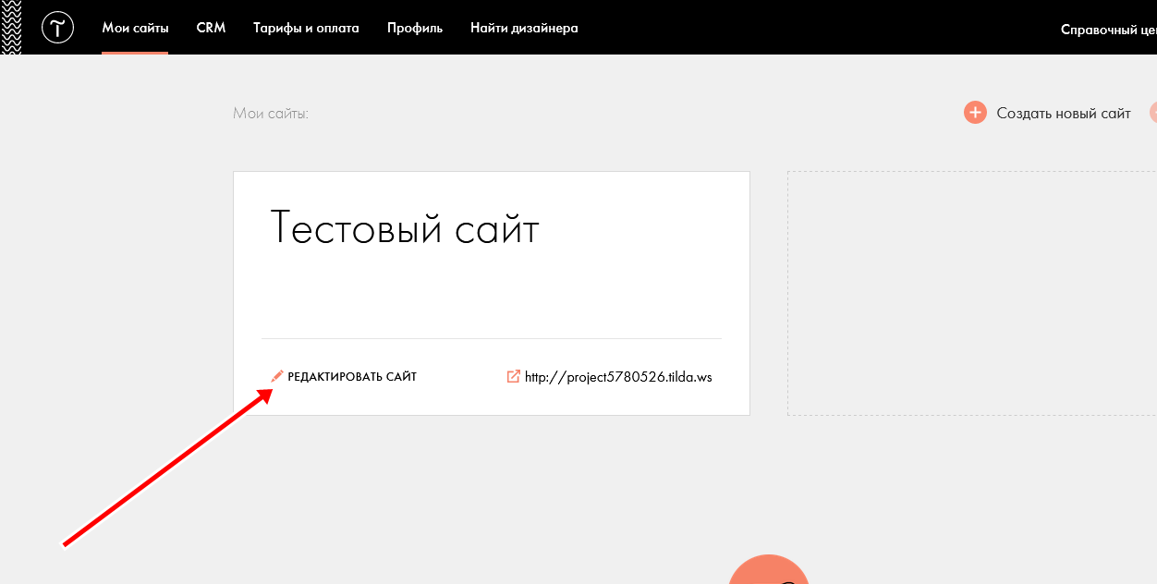Image resolution: width=1157 pixels, height=584 pixels.
Task: Click the partially visible orange icon at right edge
Action: tap(1152, 113)
